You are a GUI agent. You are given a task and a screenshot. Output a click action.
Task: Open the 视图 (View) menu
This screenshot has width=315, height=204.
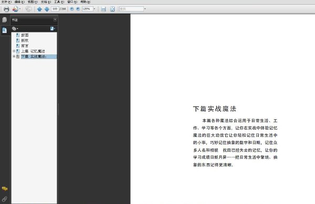(33, 2)
